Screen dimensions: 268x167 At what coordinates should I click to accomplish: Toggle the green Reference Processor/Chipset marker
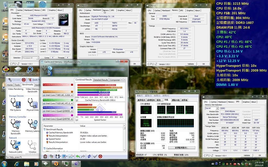(x=72, y=100)
